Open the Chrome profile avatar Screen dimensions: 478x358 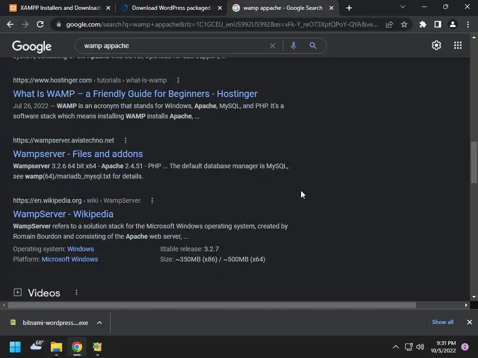453,24
